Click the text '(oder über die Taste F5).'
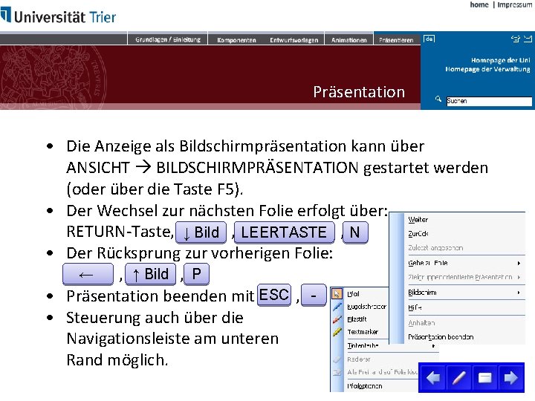The height and width of the screenshot is (401, 535). pyautogui.click(x=155, y=189)
